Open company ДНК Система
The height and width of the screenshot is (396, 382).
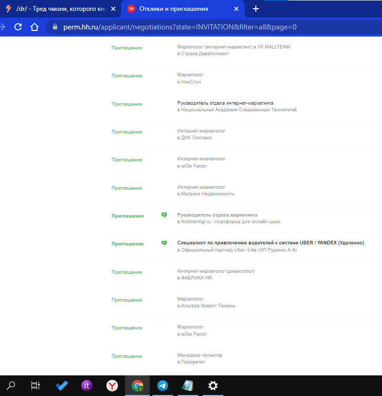[196, 138]
